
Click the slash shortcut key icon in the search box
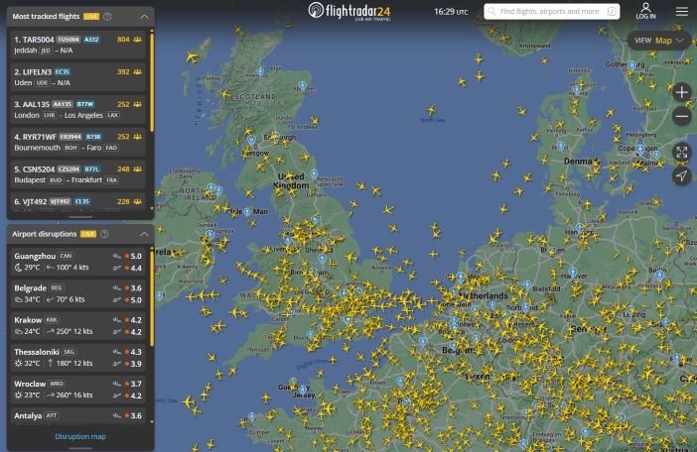point(612,12)
